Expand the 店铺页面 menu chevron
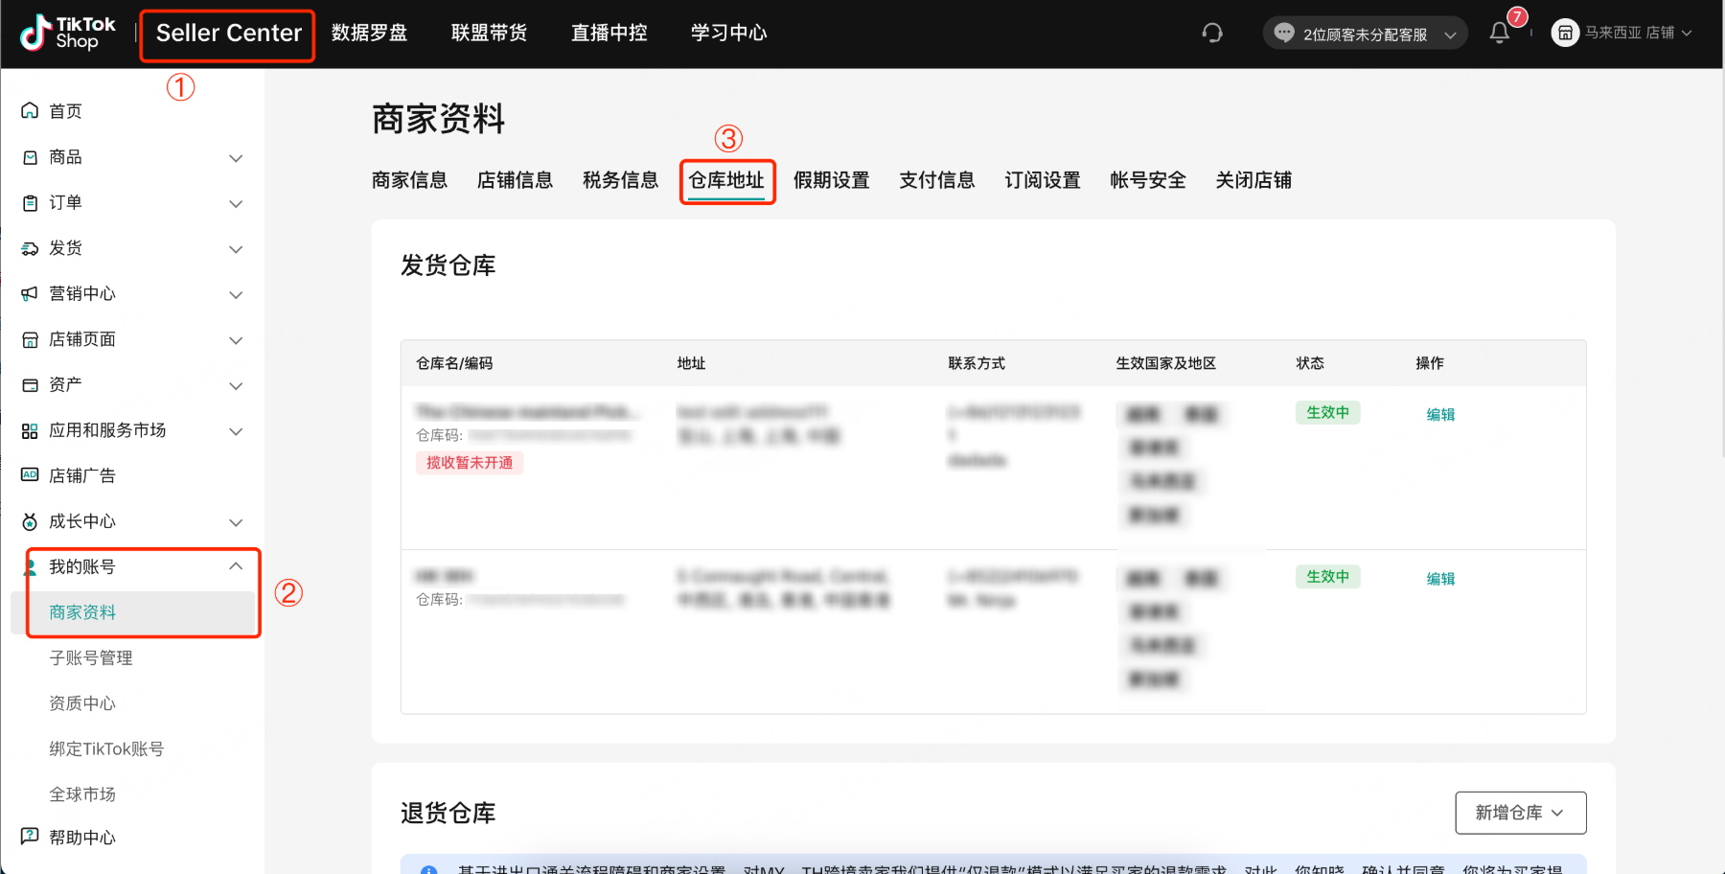 click(236, 340)
